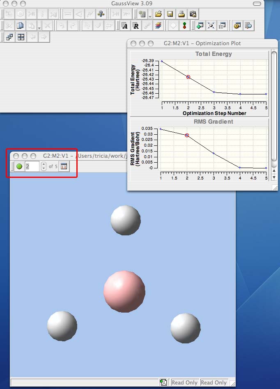This screenshot has width=280, height=389.
Task: Click the Print icon in toolbar
Action: click(181, 14)
